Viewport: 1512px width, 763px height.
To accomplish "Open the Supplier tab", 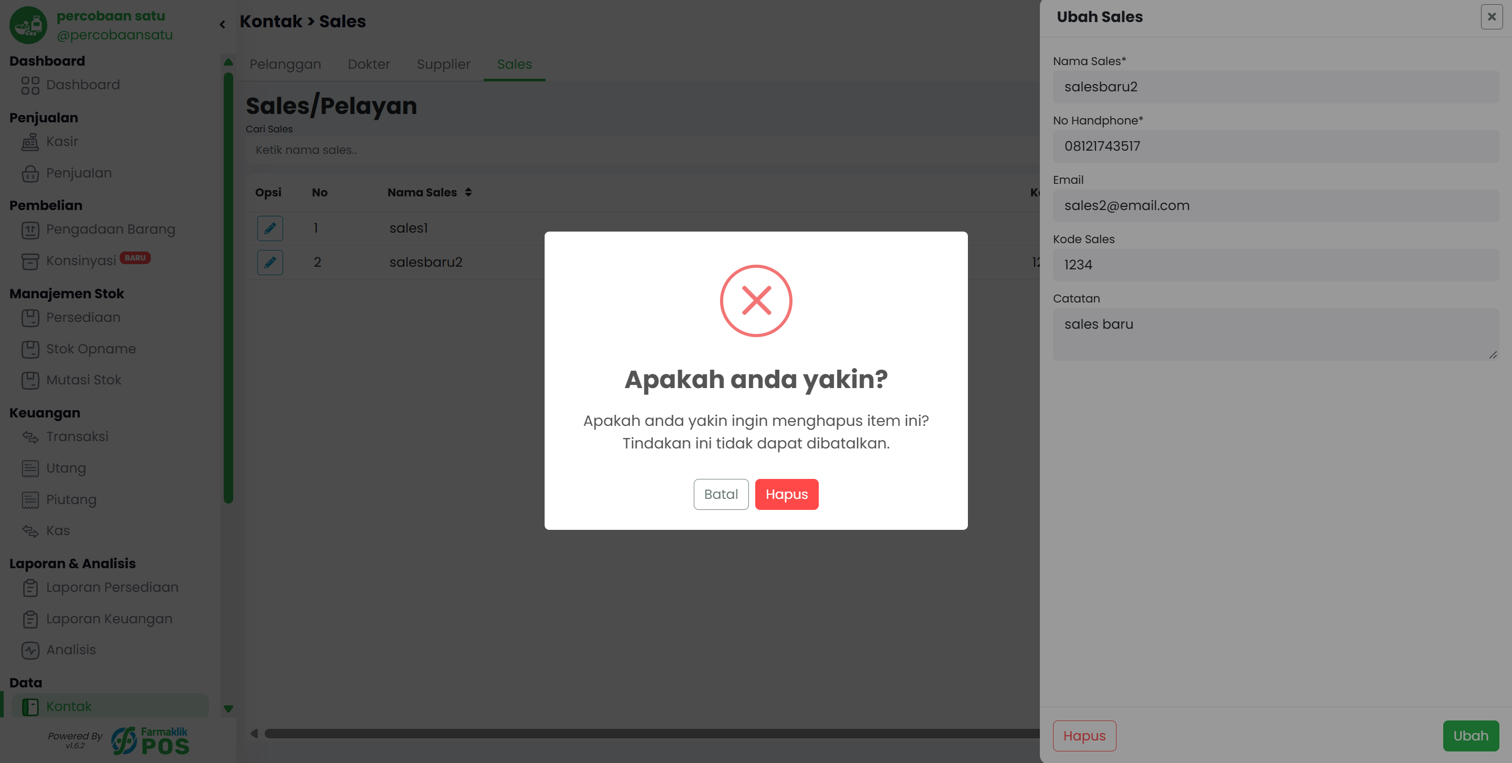I will pyautogui.click(x=444, y=65).
